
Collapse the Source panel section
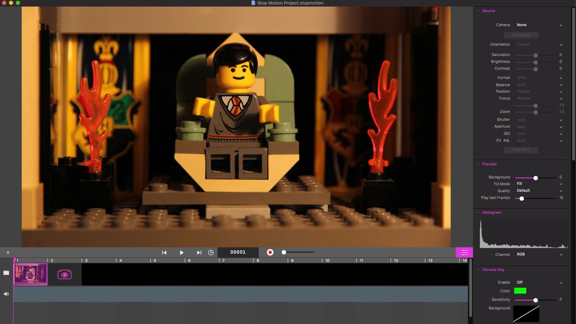(x=478, y=11)
